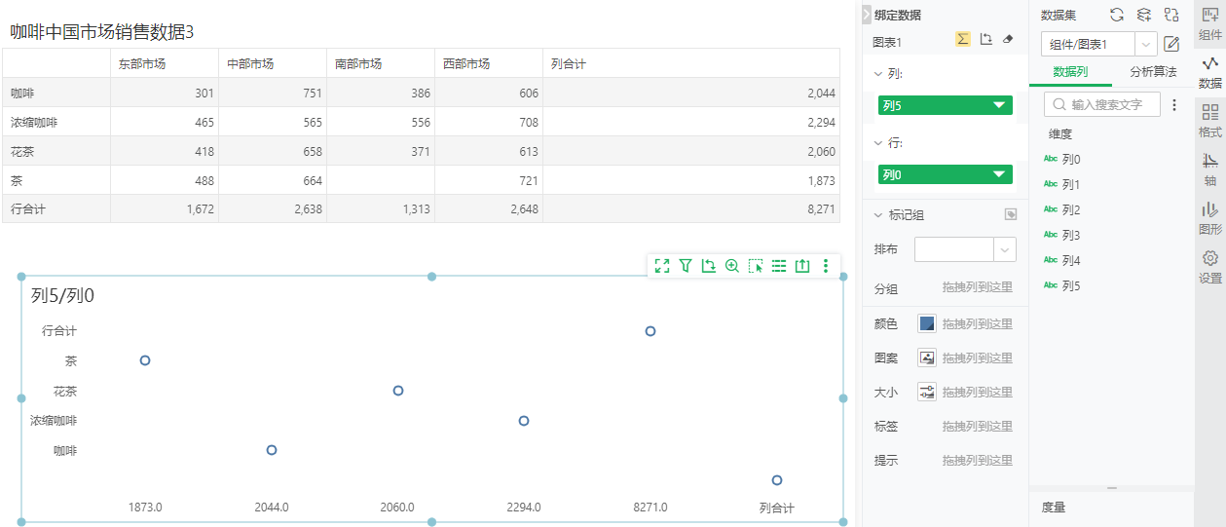Click the 维度 section header
This screenshot has height=527, width=1226.
point(1060,133)
